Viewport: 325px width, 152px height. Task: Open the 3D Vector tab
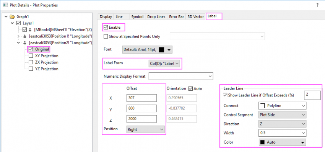click(196, 17)
